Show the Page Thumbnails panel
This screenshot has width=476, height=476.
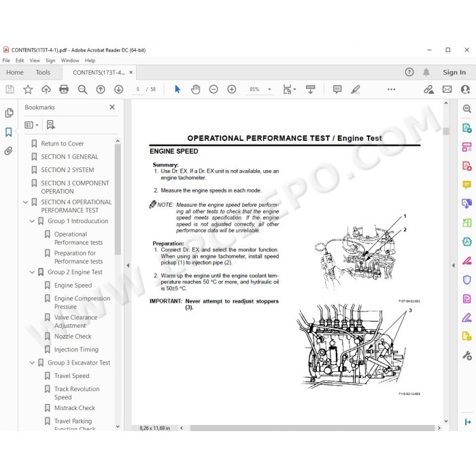(x=9, y=113)
